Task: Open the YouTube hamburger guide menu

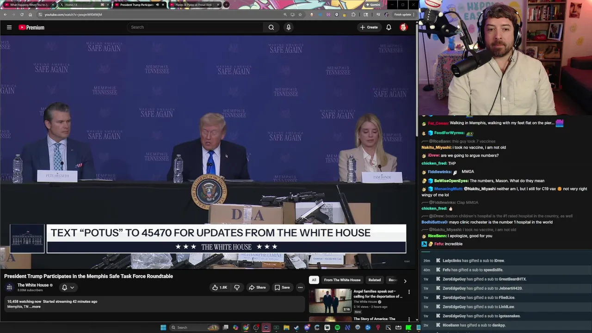Action: pos(9,27)
